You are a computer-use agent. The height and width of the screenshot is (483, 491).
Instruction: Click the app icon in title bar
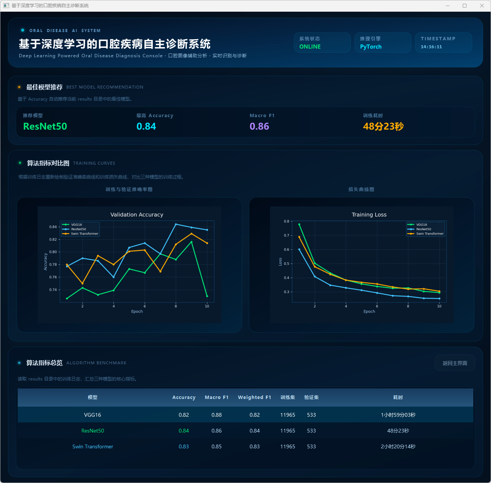point(6,6)
